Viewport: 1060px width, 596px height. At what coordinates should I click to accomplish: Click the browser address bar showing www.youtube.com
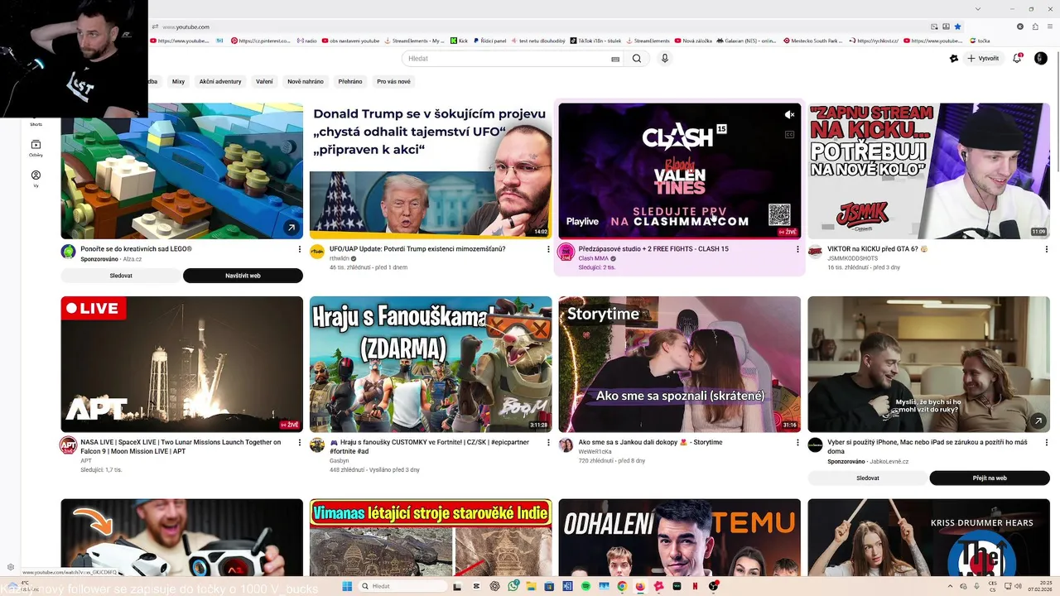coord(538,26)
